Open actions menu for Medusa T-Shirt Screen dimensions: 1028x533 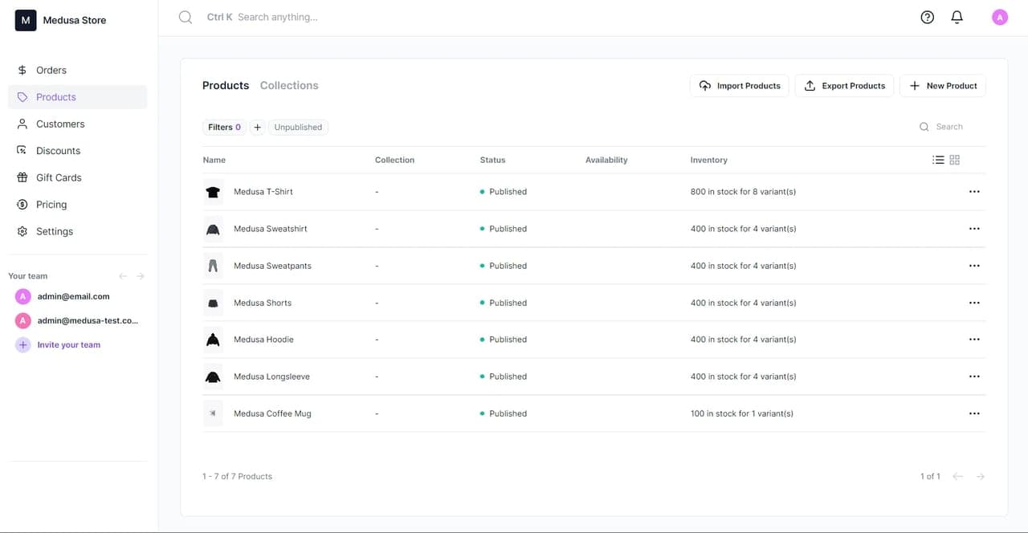(974, 192)
